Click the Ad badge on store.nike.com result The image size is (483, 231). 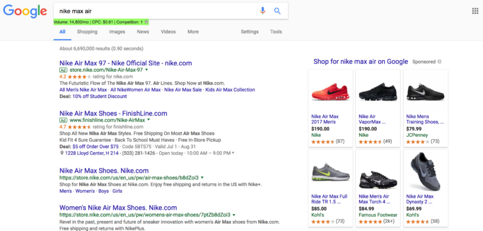pyautogui.click(x=63, y=70)
